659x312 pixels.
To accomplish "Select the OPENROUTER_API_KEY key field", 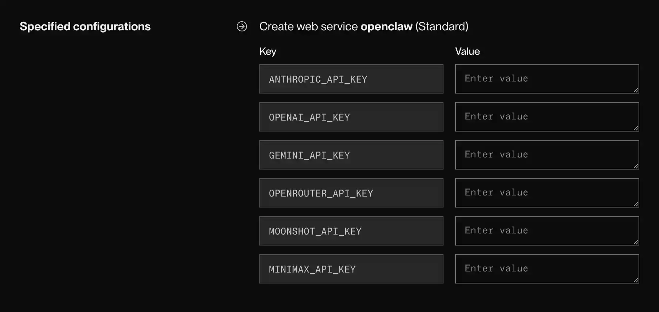I will 351,193.
